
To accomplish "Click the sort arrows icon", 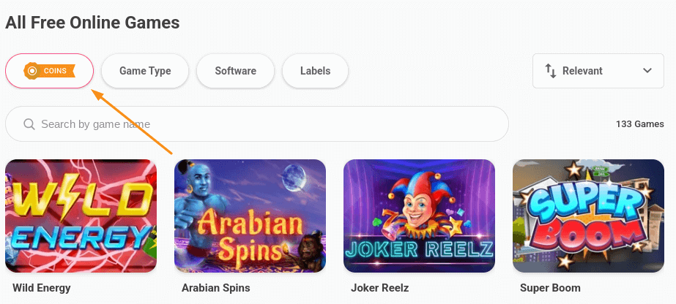I will [x=551, y=71].
